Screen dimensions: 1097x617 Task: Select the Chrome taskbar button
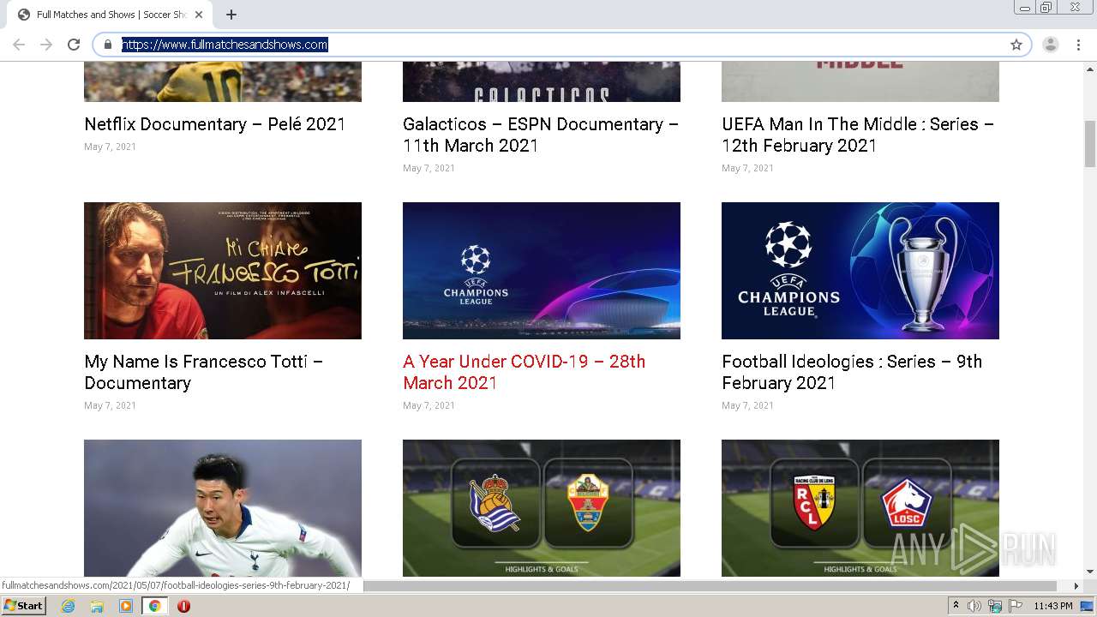pyautogui.click(x=154, y=606)
